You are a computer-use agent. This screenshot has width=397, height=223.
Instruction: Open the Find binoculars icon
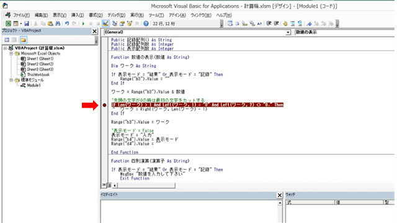[x=58, y=24]
